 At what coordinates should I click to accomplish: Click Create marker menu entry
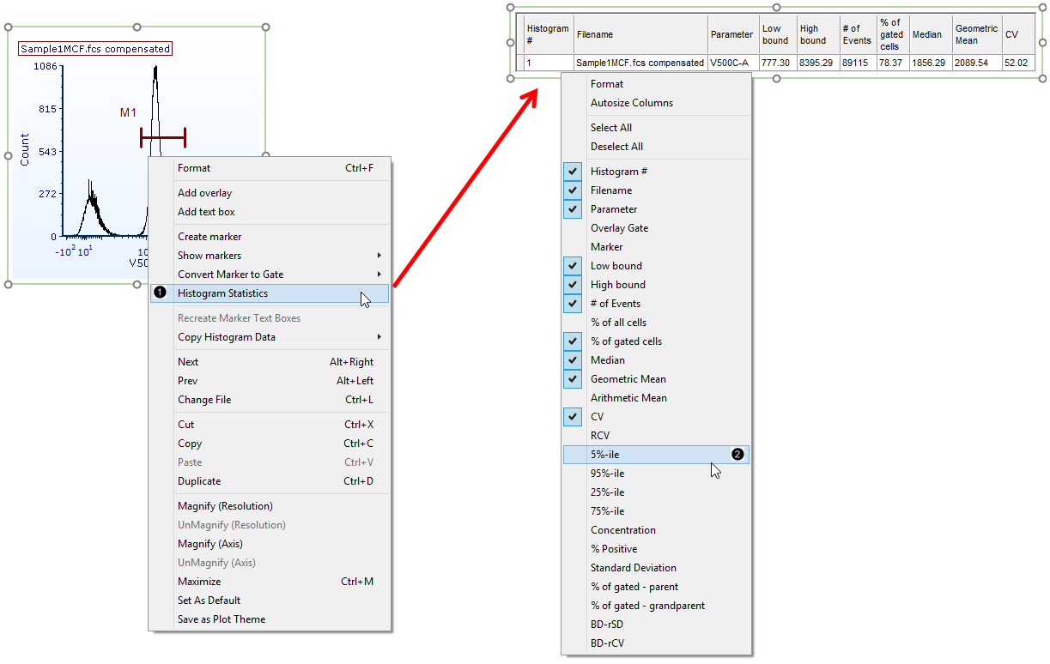pyautogui.click(x=209, y=237)
